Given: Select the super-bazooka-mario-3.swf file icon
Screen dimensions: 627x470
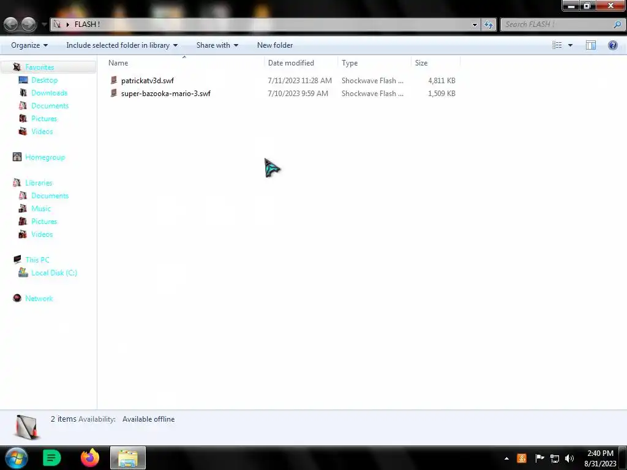Looking at the screenshot, I should [114, 93].
